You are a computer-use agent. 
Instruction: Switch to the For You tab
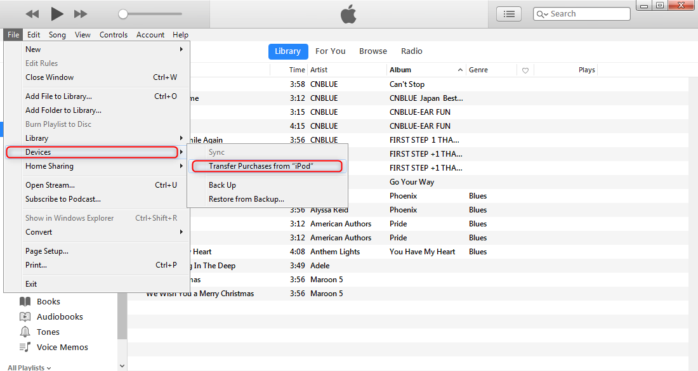pos(331,51)
